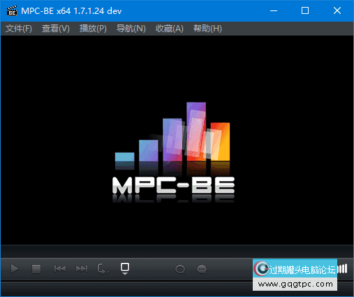Open the 播放(P) menu
Viewport: 354px width, 297px height.
93,29
